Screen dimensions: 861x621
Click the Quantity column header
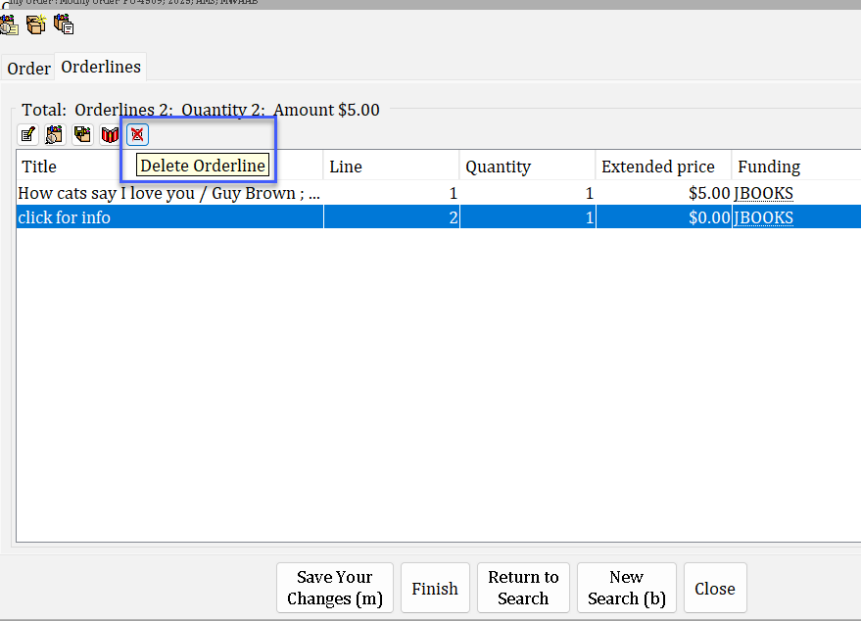click(x=498, y=167)
